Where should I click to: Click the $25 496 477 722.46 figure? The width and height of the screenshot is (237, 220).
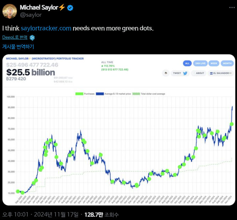(x=32, y=65)
